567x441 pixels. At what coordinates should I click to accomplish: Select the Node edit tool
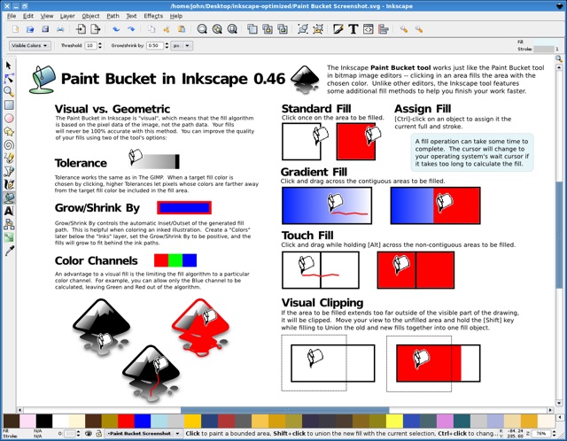point(9,79)
